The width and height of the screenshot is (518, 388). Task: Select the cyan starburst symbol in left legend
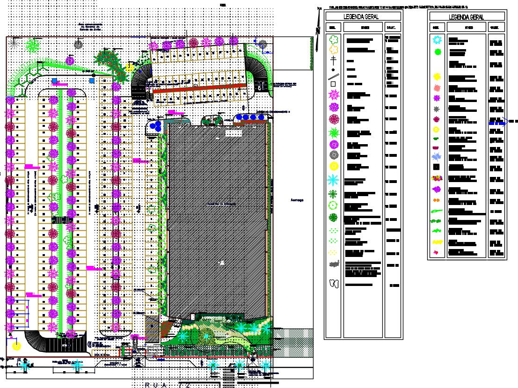click(333, 179)
